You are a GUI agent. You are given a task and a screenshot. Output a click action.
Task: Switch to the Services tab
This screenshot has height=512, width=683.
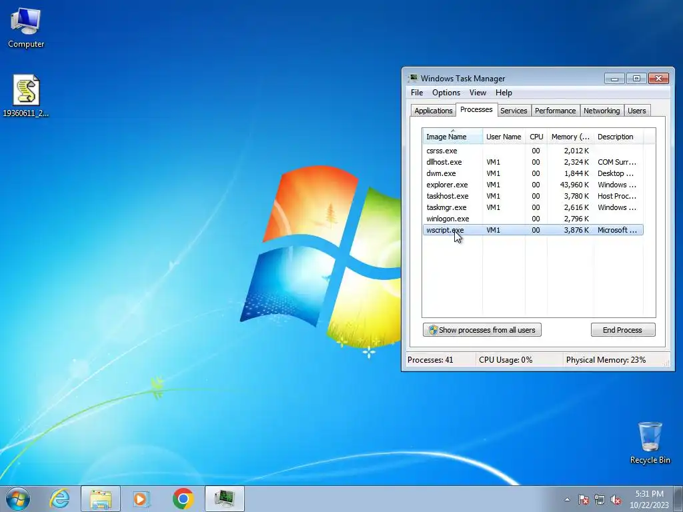click(514, 111)
